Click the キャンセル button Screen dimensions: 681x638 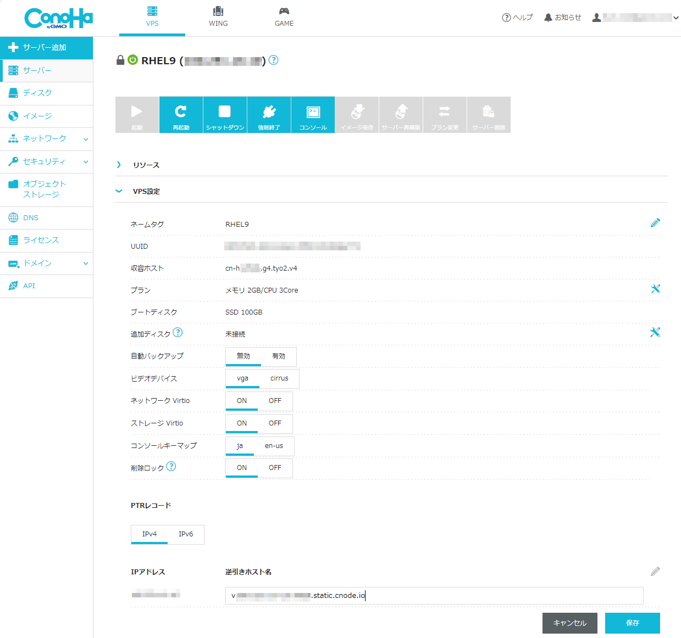coord(570,623)
